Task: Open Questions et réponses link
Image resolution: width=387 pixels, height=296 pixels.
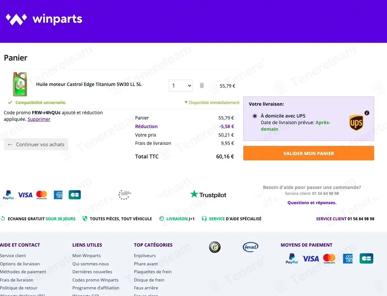Action: (312, 202)
